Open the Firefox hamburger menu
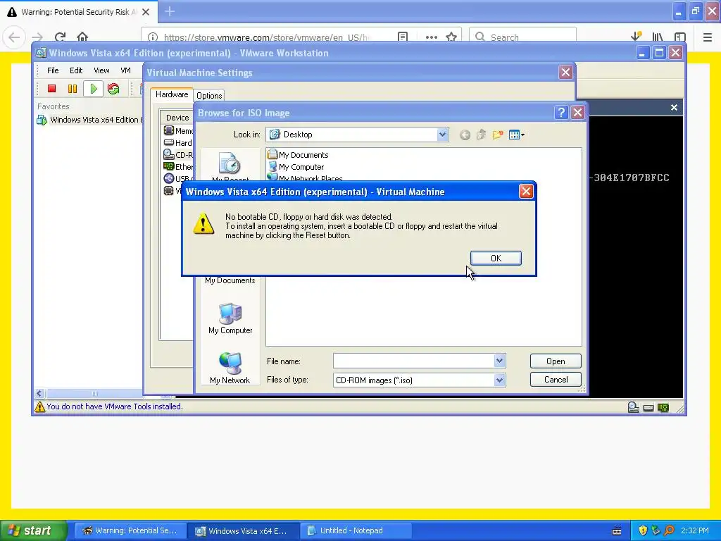 click(708, 37)
